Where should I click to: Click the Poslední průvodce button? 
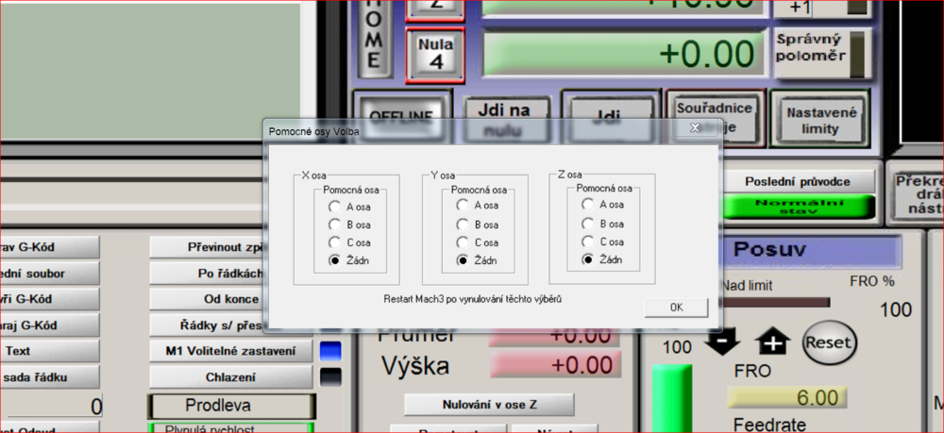[798, 181]
